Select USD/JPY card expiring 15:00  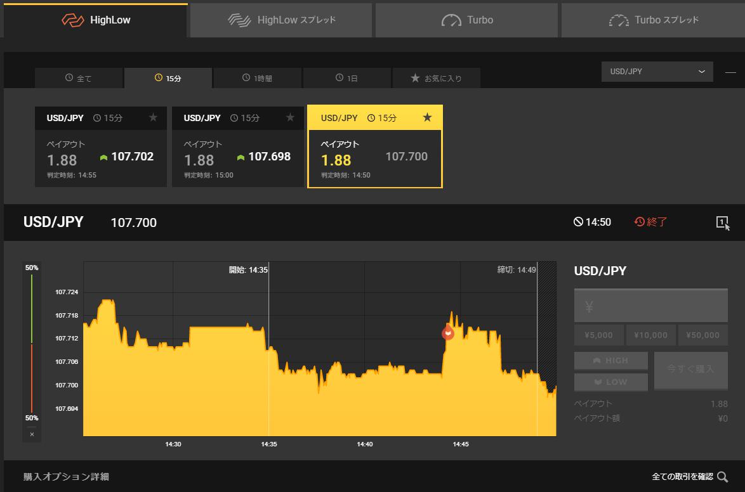pyautogui.click(x=237, y=146)
